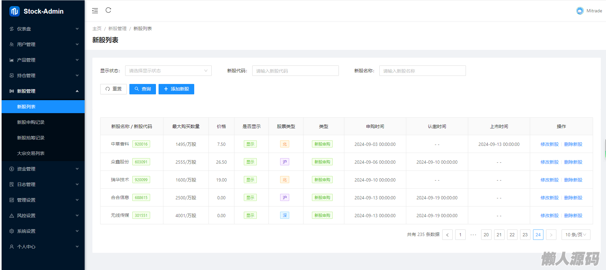Click 修改新股 for 中草香料
The width and height of the screenshot is (606, 270).
coord(549,144)
